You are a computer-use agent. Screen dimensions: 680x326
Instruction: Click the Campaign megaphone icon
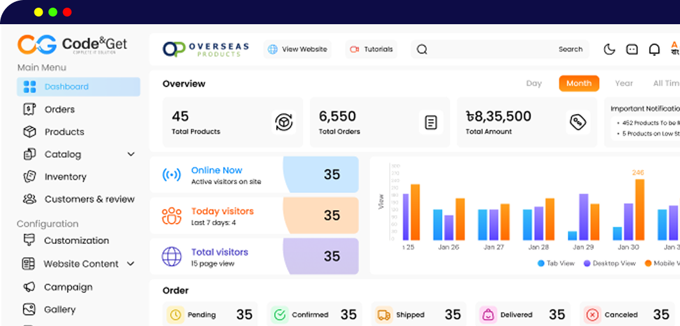pyautogui.click(x=29, y=287)
